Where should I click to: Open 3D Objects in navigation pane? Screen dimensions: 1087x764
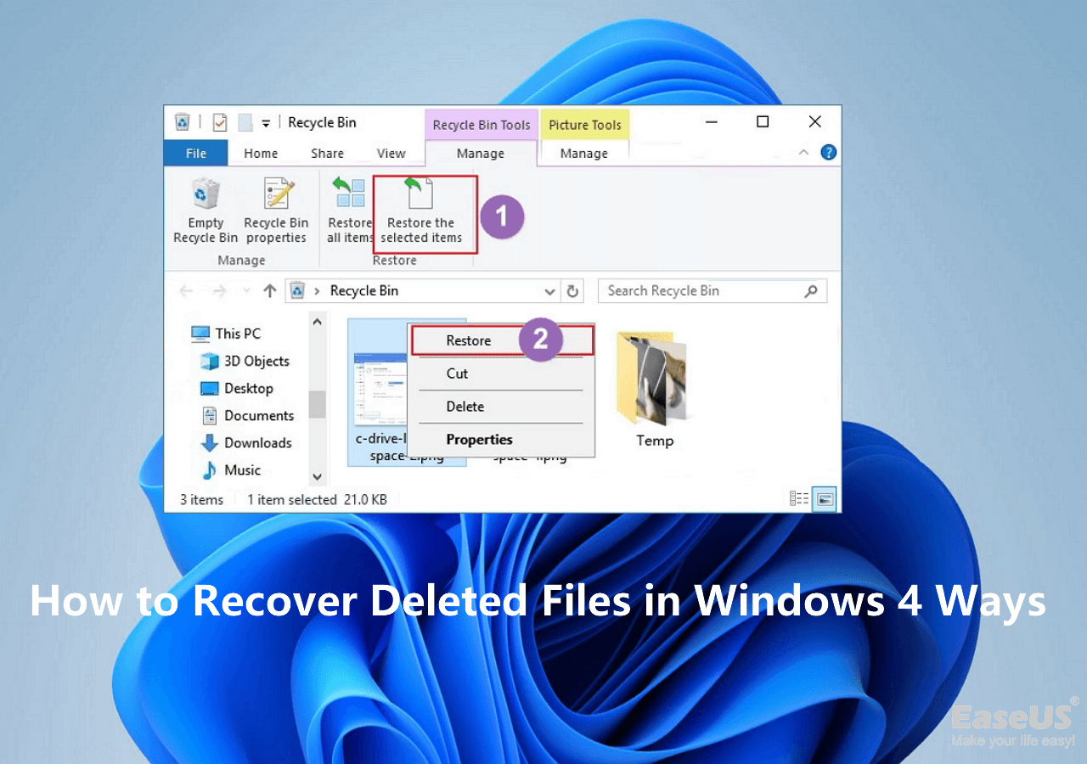click(x=245, y=361)
